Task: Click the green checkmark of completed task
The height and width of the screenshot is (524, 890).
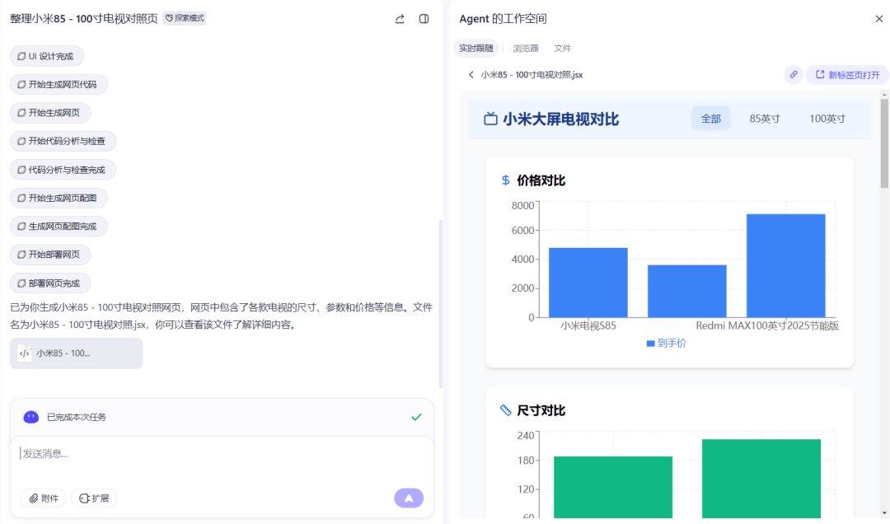Action: pyautogui.click(x=416, y=417)
